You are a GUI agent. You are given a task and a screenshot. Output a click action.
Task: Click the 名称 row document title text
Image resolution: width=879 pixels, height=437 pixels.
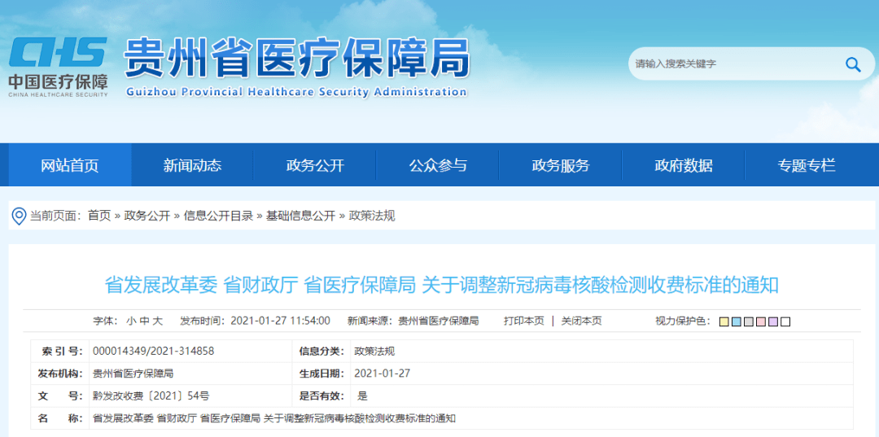[274, 418]
